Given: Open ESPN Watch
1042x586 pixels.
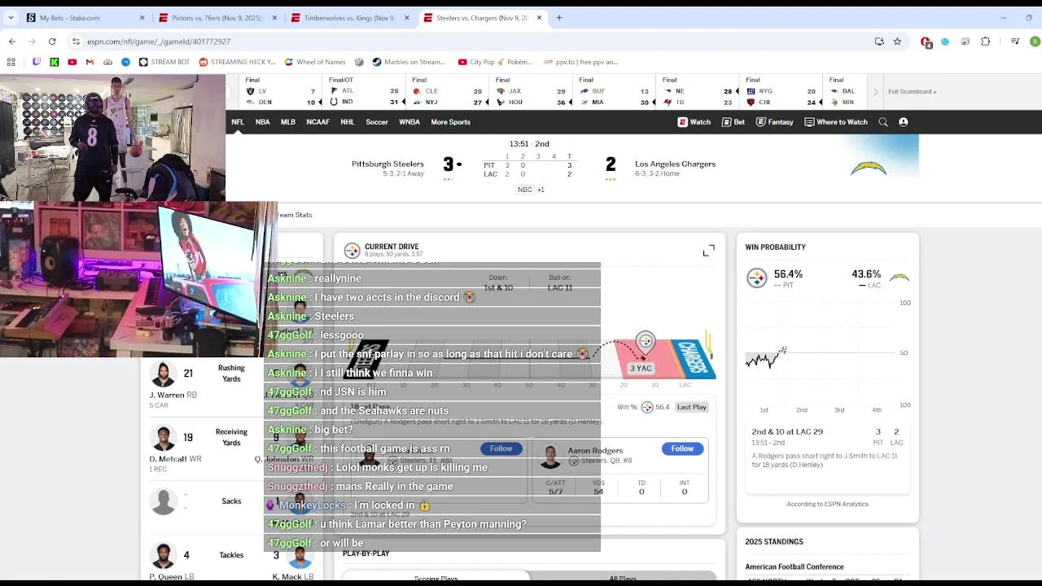Looking at the screenshot, I should click(x=694, y=122).
